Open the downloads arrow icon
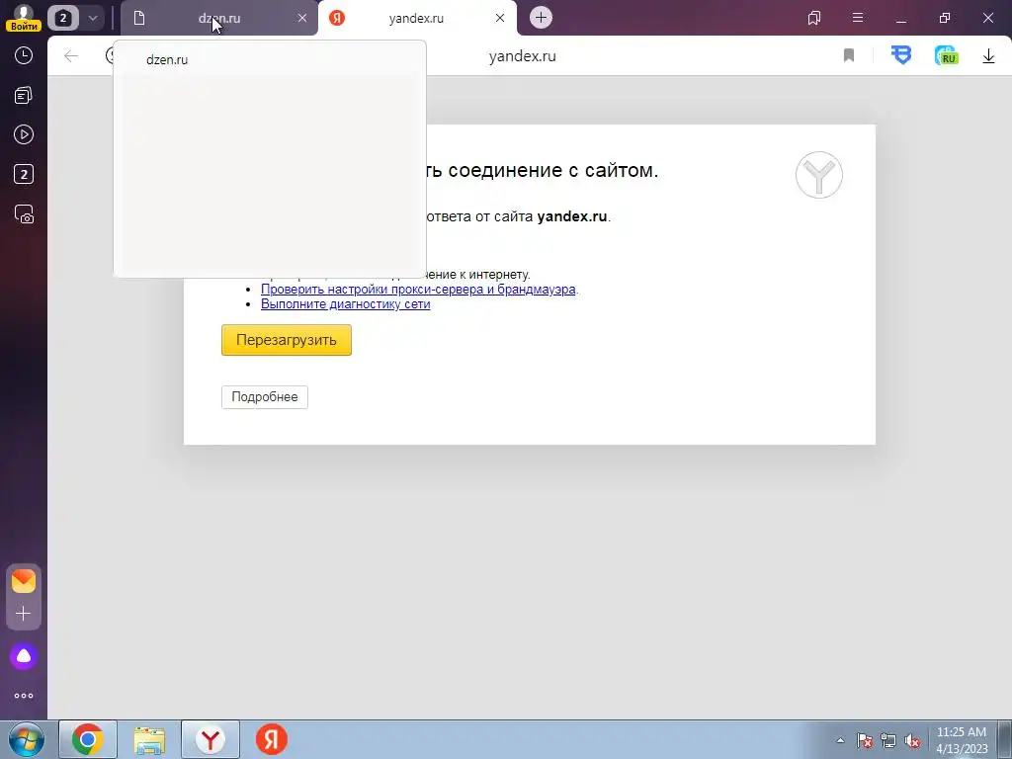Viewport: 1012px width, 759px height. click(988, 56)
